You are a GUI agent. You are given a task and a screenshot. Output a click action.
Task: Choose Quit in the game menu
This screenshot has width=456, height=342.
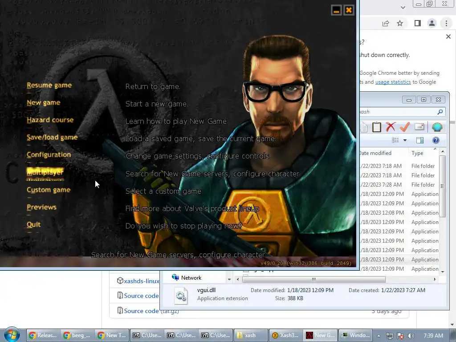click(34, 224)
